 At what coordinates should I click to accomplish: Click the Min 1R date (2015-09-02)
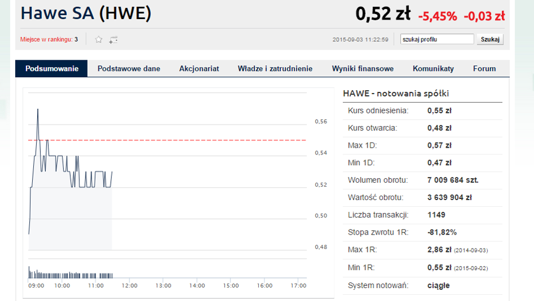[x=471, y=268]
